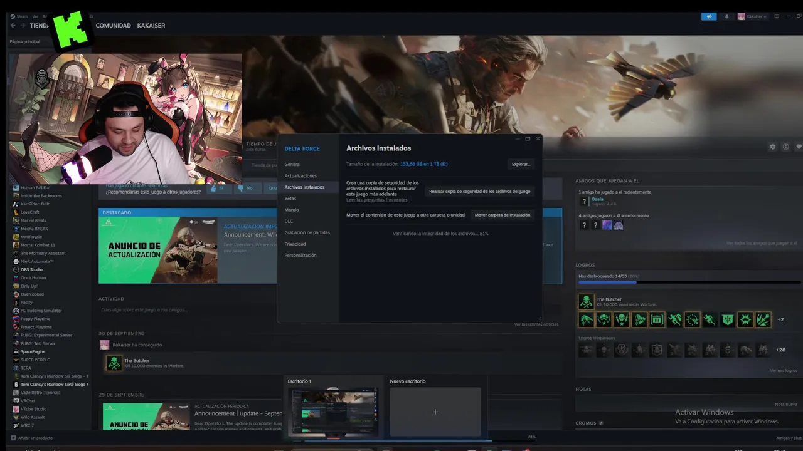This screenshot has width=803, height=451.
Task: Go back with the left arrow
Action: (13, 26)
